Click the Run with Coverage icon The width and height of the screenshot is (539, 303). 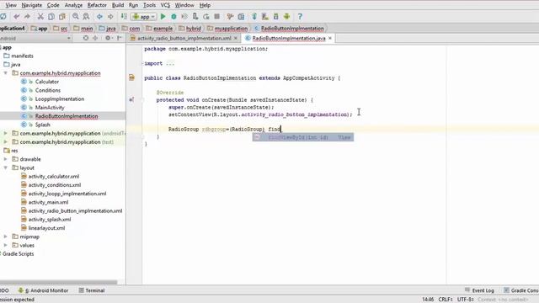(184, 17)
